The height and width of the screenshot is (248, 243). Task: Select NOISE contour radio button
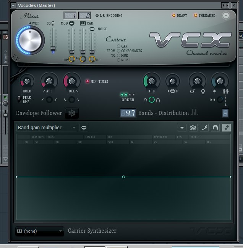pyautogui.click(x=118, y=60)
